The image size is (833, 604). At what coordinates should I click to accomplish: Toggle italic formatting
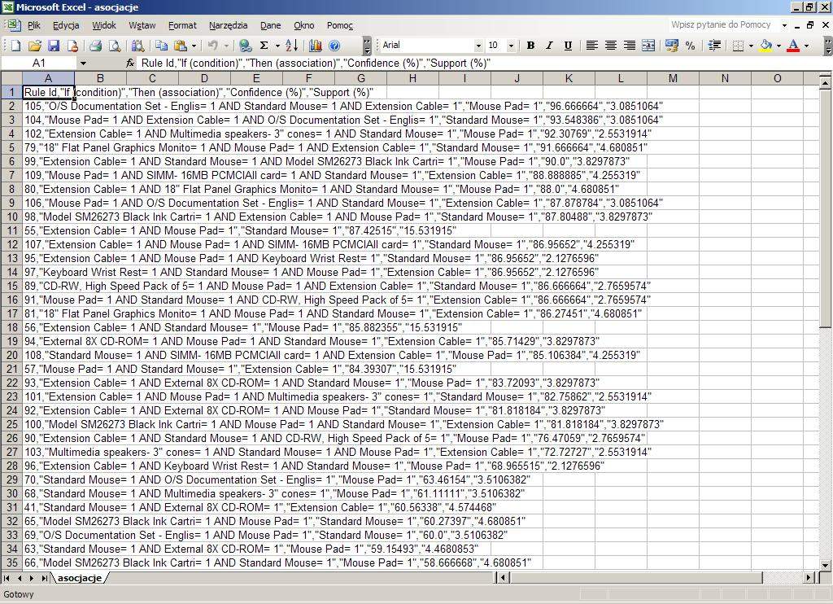pos(549,46)
